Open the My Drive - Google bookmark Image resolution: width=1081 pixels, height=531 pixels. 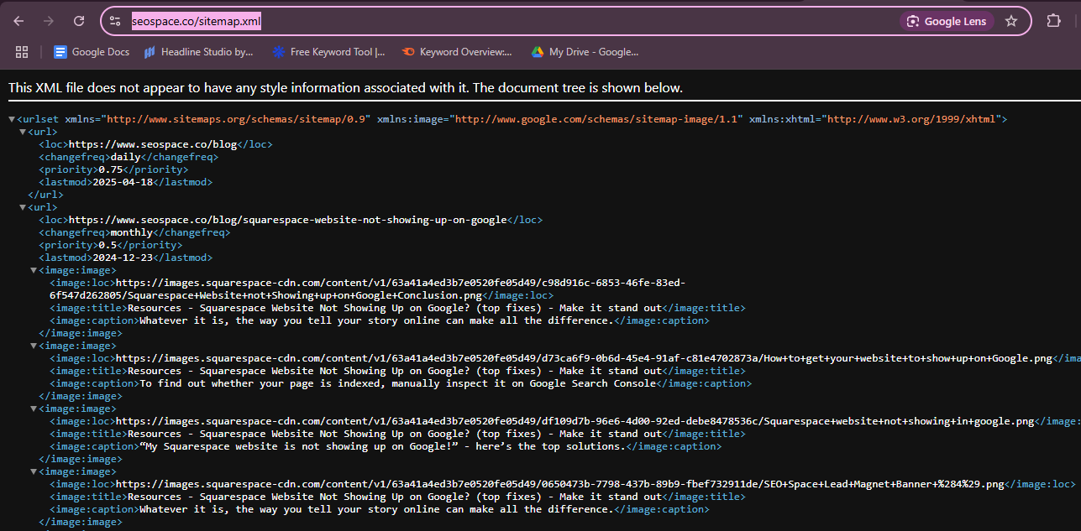tap(585, 52)
